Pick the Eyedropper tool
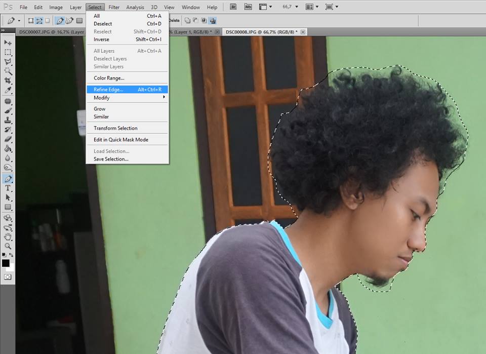Image resolution: width=486 pixels, height=354 pixels. (8, 90)
